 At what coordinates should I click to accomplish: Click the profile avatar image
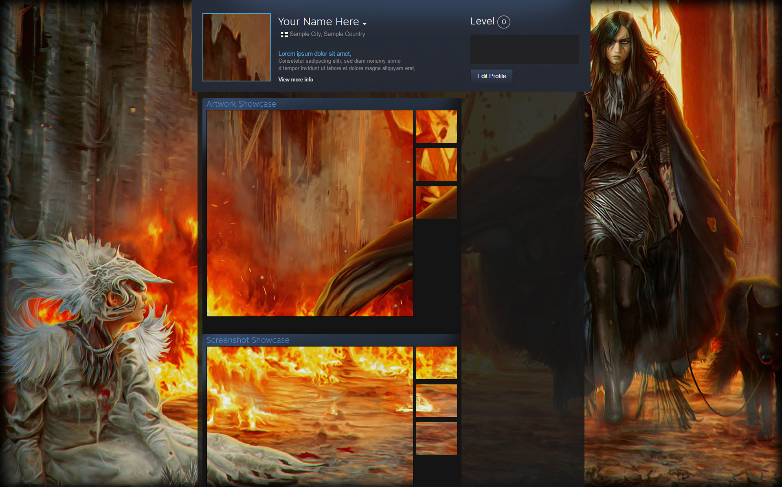coord(236,47)
